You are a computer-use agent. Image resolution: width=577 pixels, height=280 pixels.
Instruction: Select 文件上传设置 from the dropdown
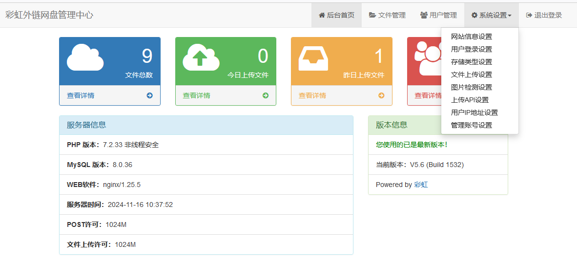click(479, 75)
